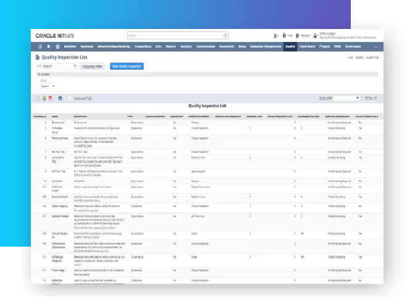Click the Help icon in header
This screenshot has height=304, width=410.
click(x=285, y=36)
